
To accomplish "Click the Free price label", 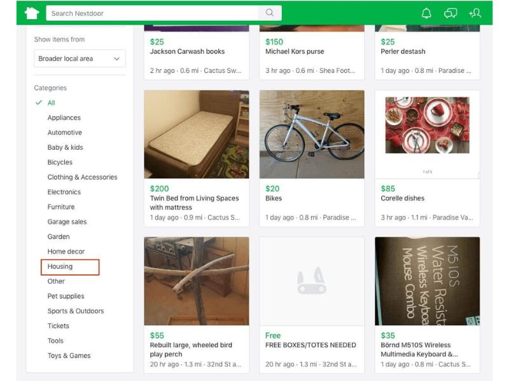I will point(273,335).
